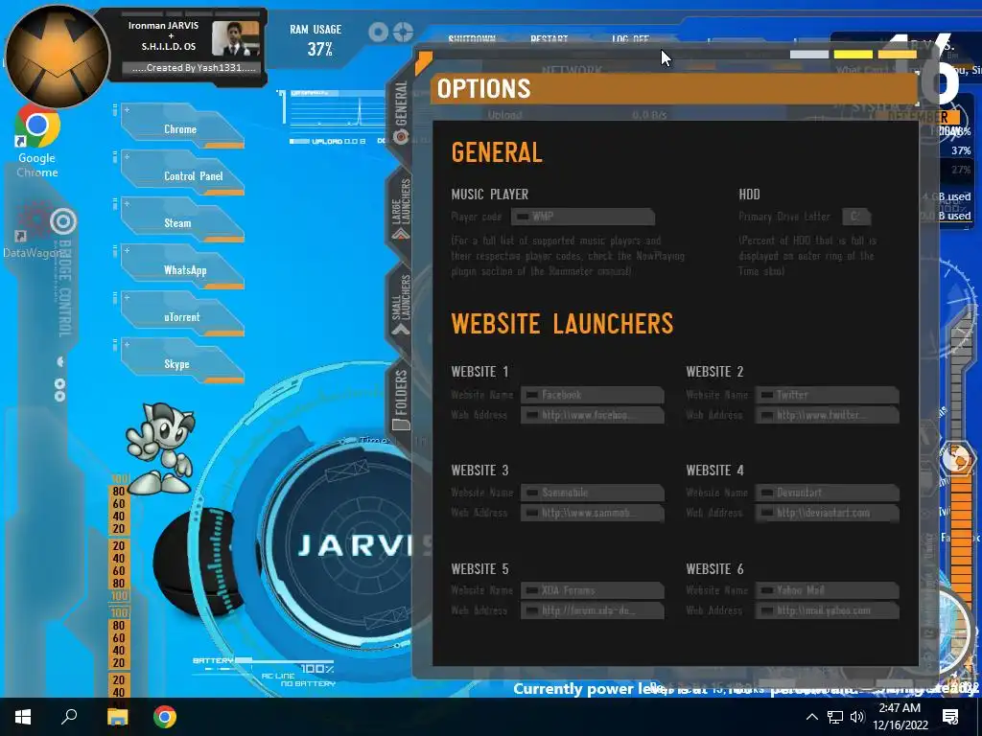
Task: Open the Windows Start menu
Action: (x=23, y=717)
